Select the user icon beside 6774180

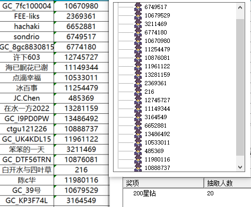coord(138,32)
